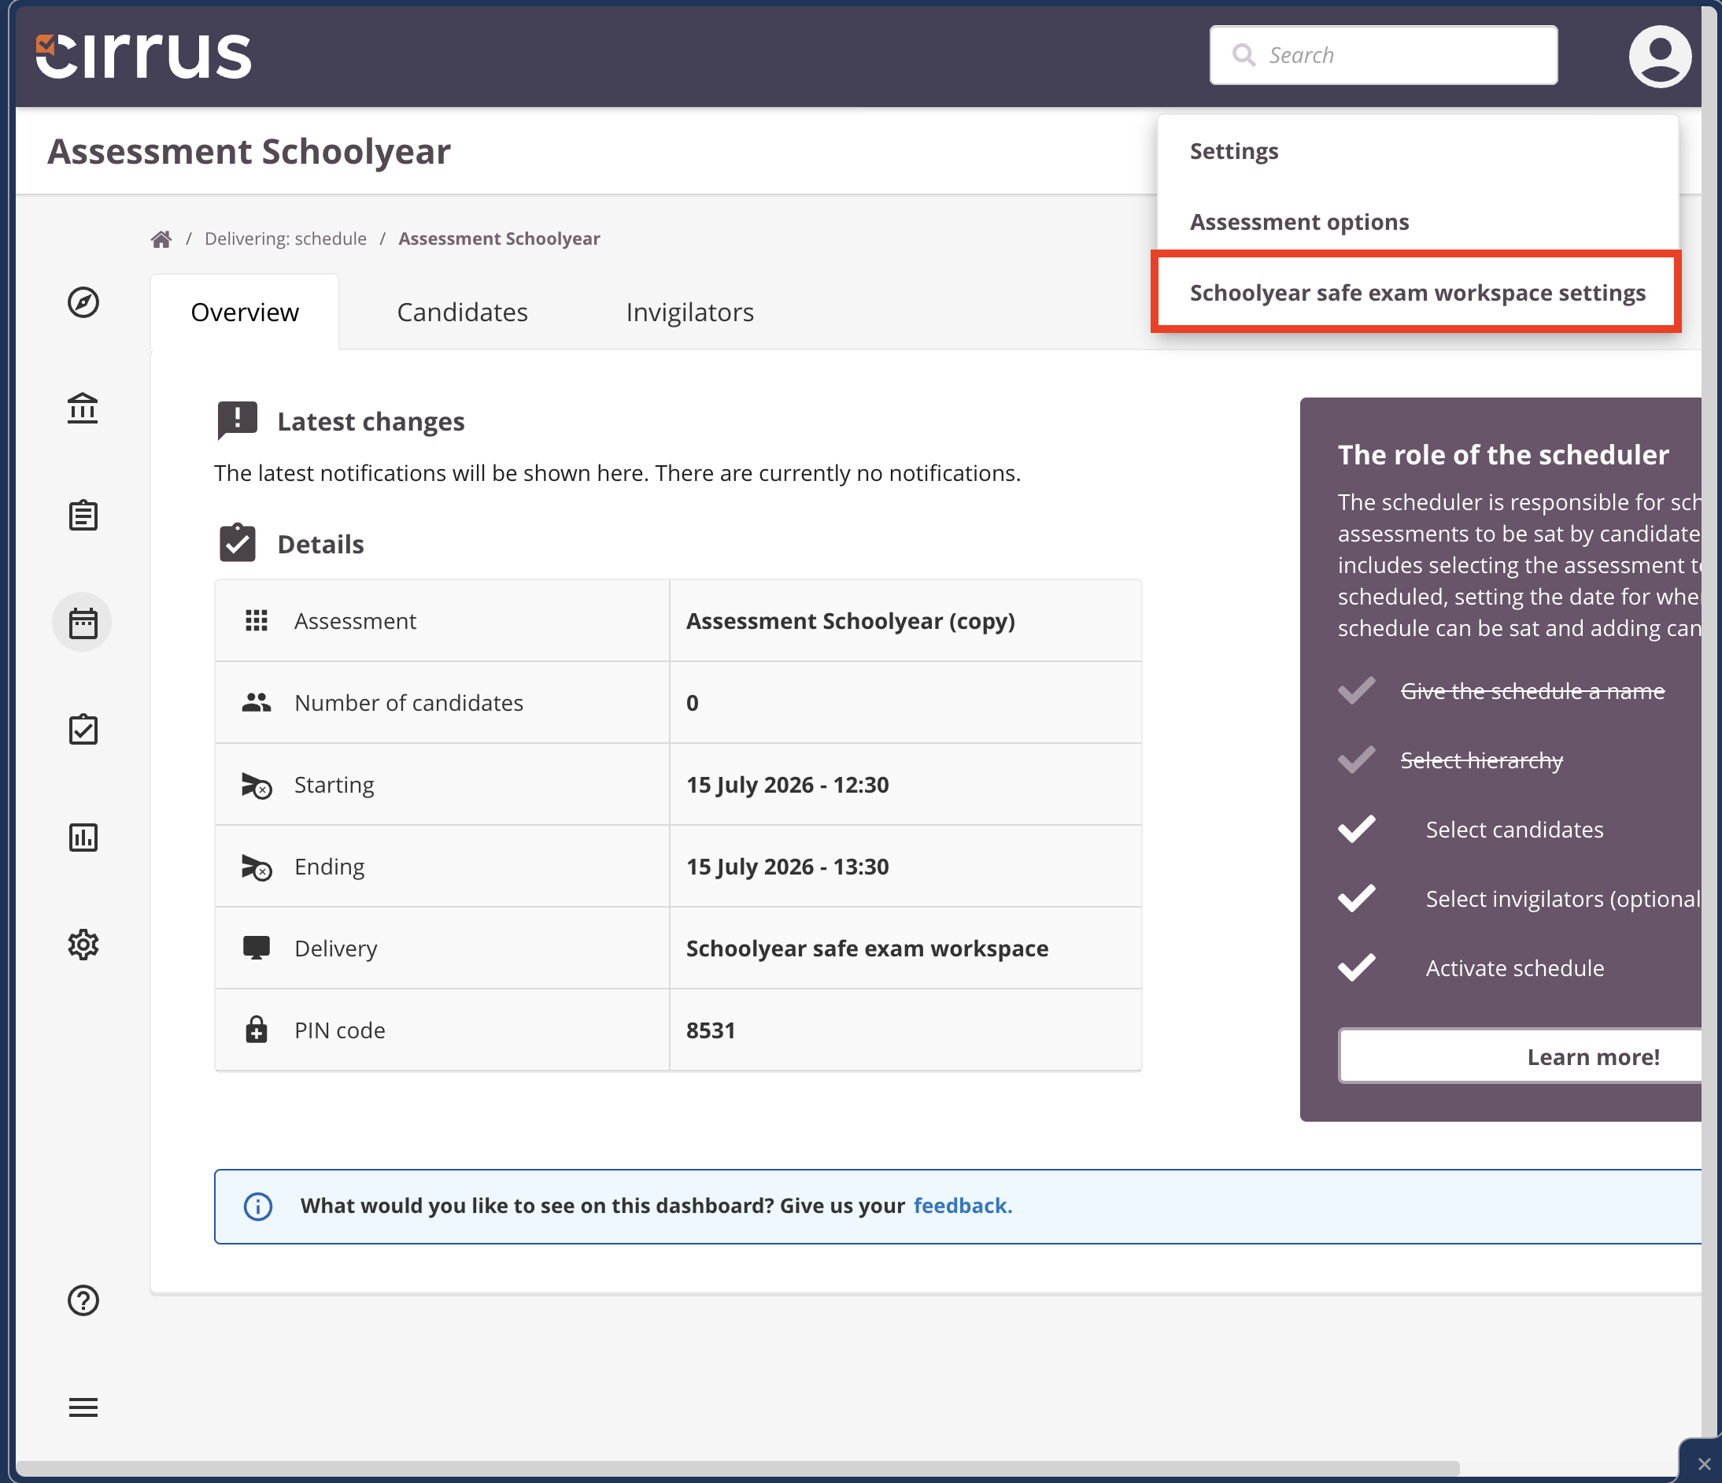
Task: Click the Latest changes alert icon
Action: [x=237, y=420]
